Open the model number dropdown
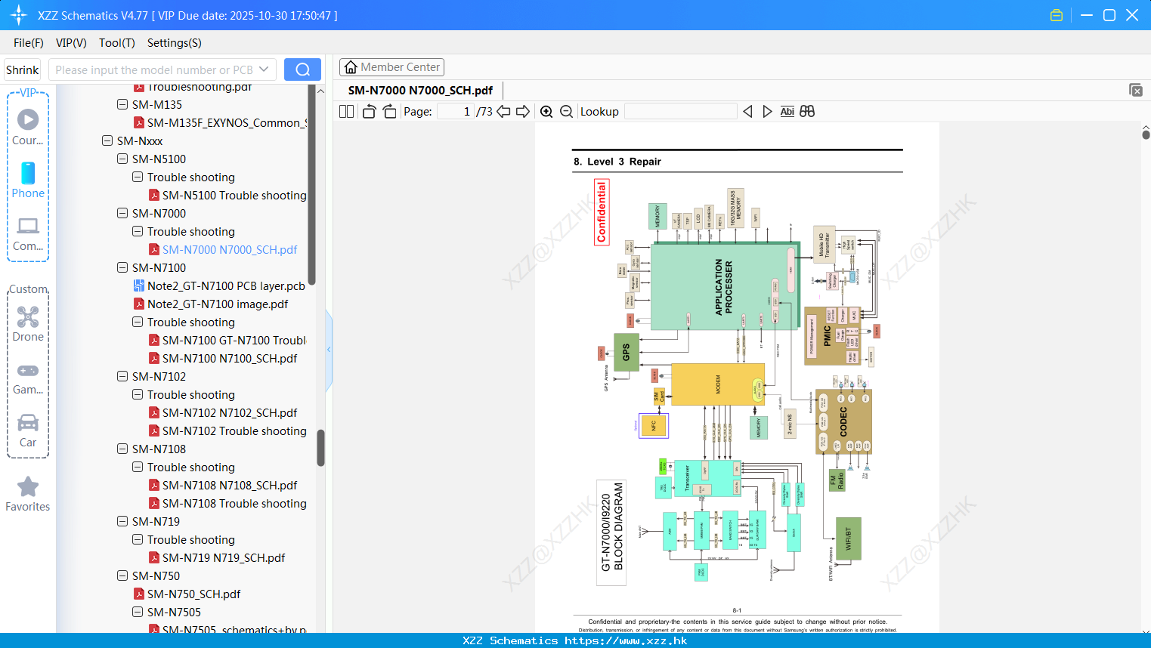Viewport: 1151px width, 648px height. 264,69
